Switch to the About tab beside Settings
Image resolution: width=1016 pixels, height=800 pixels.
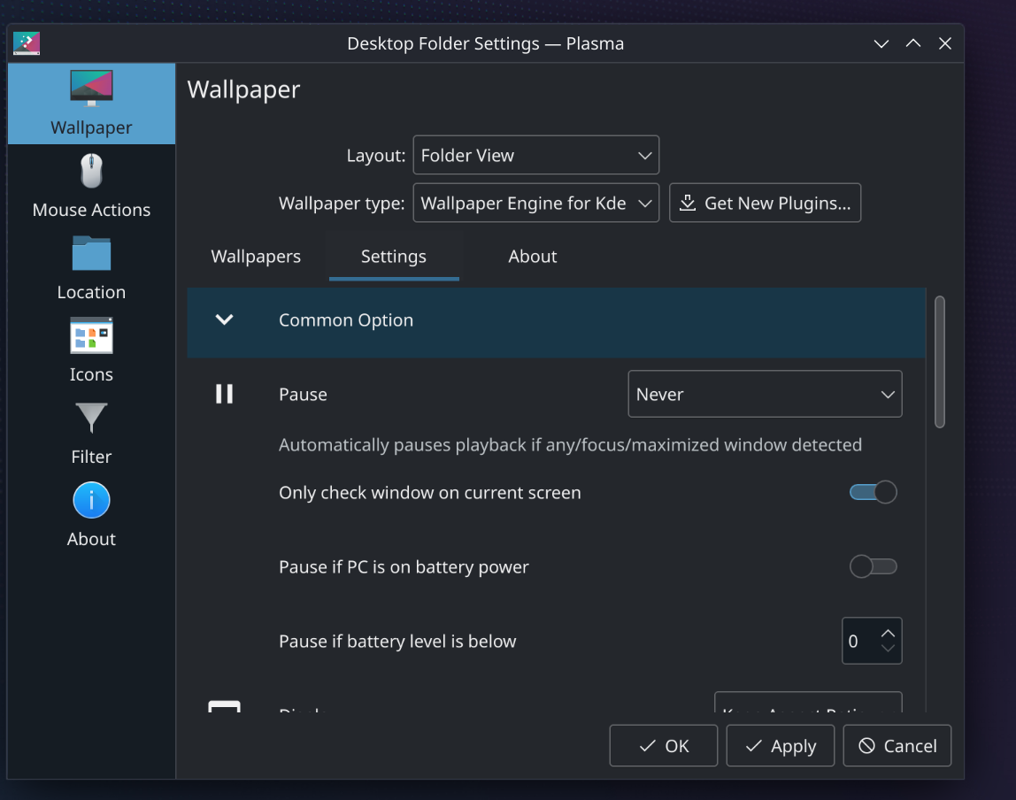(533, 257)
